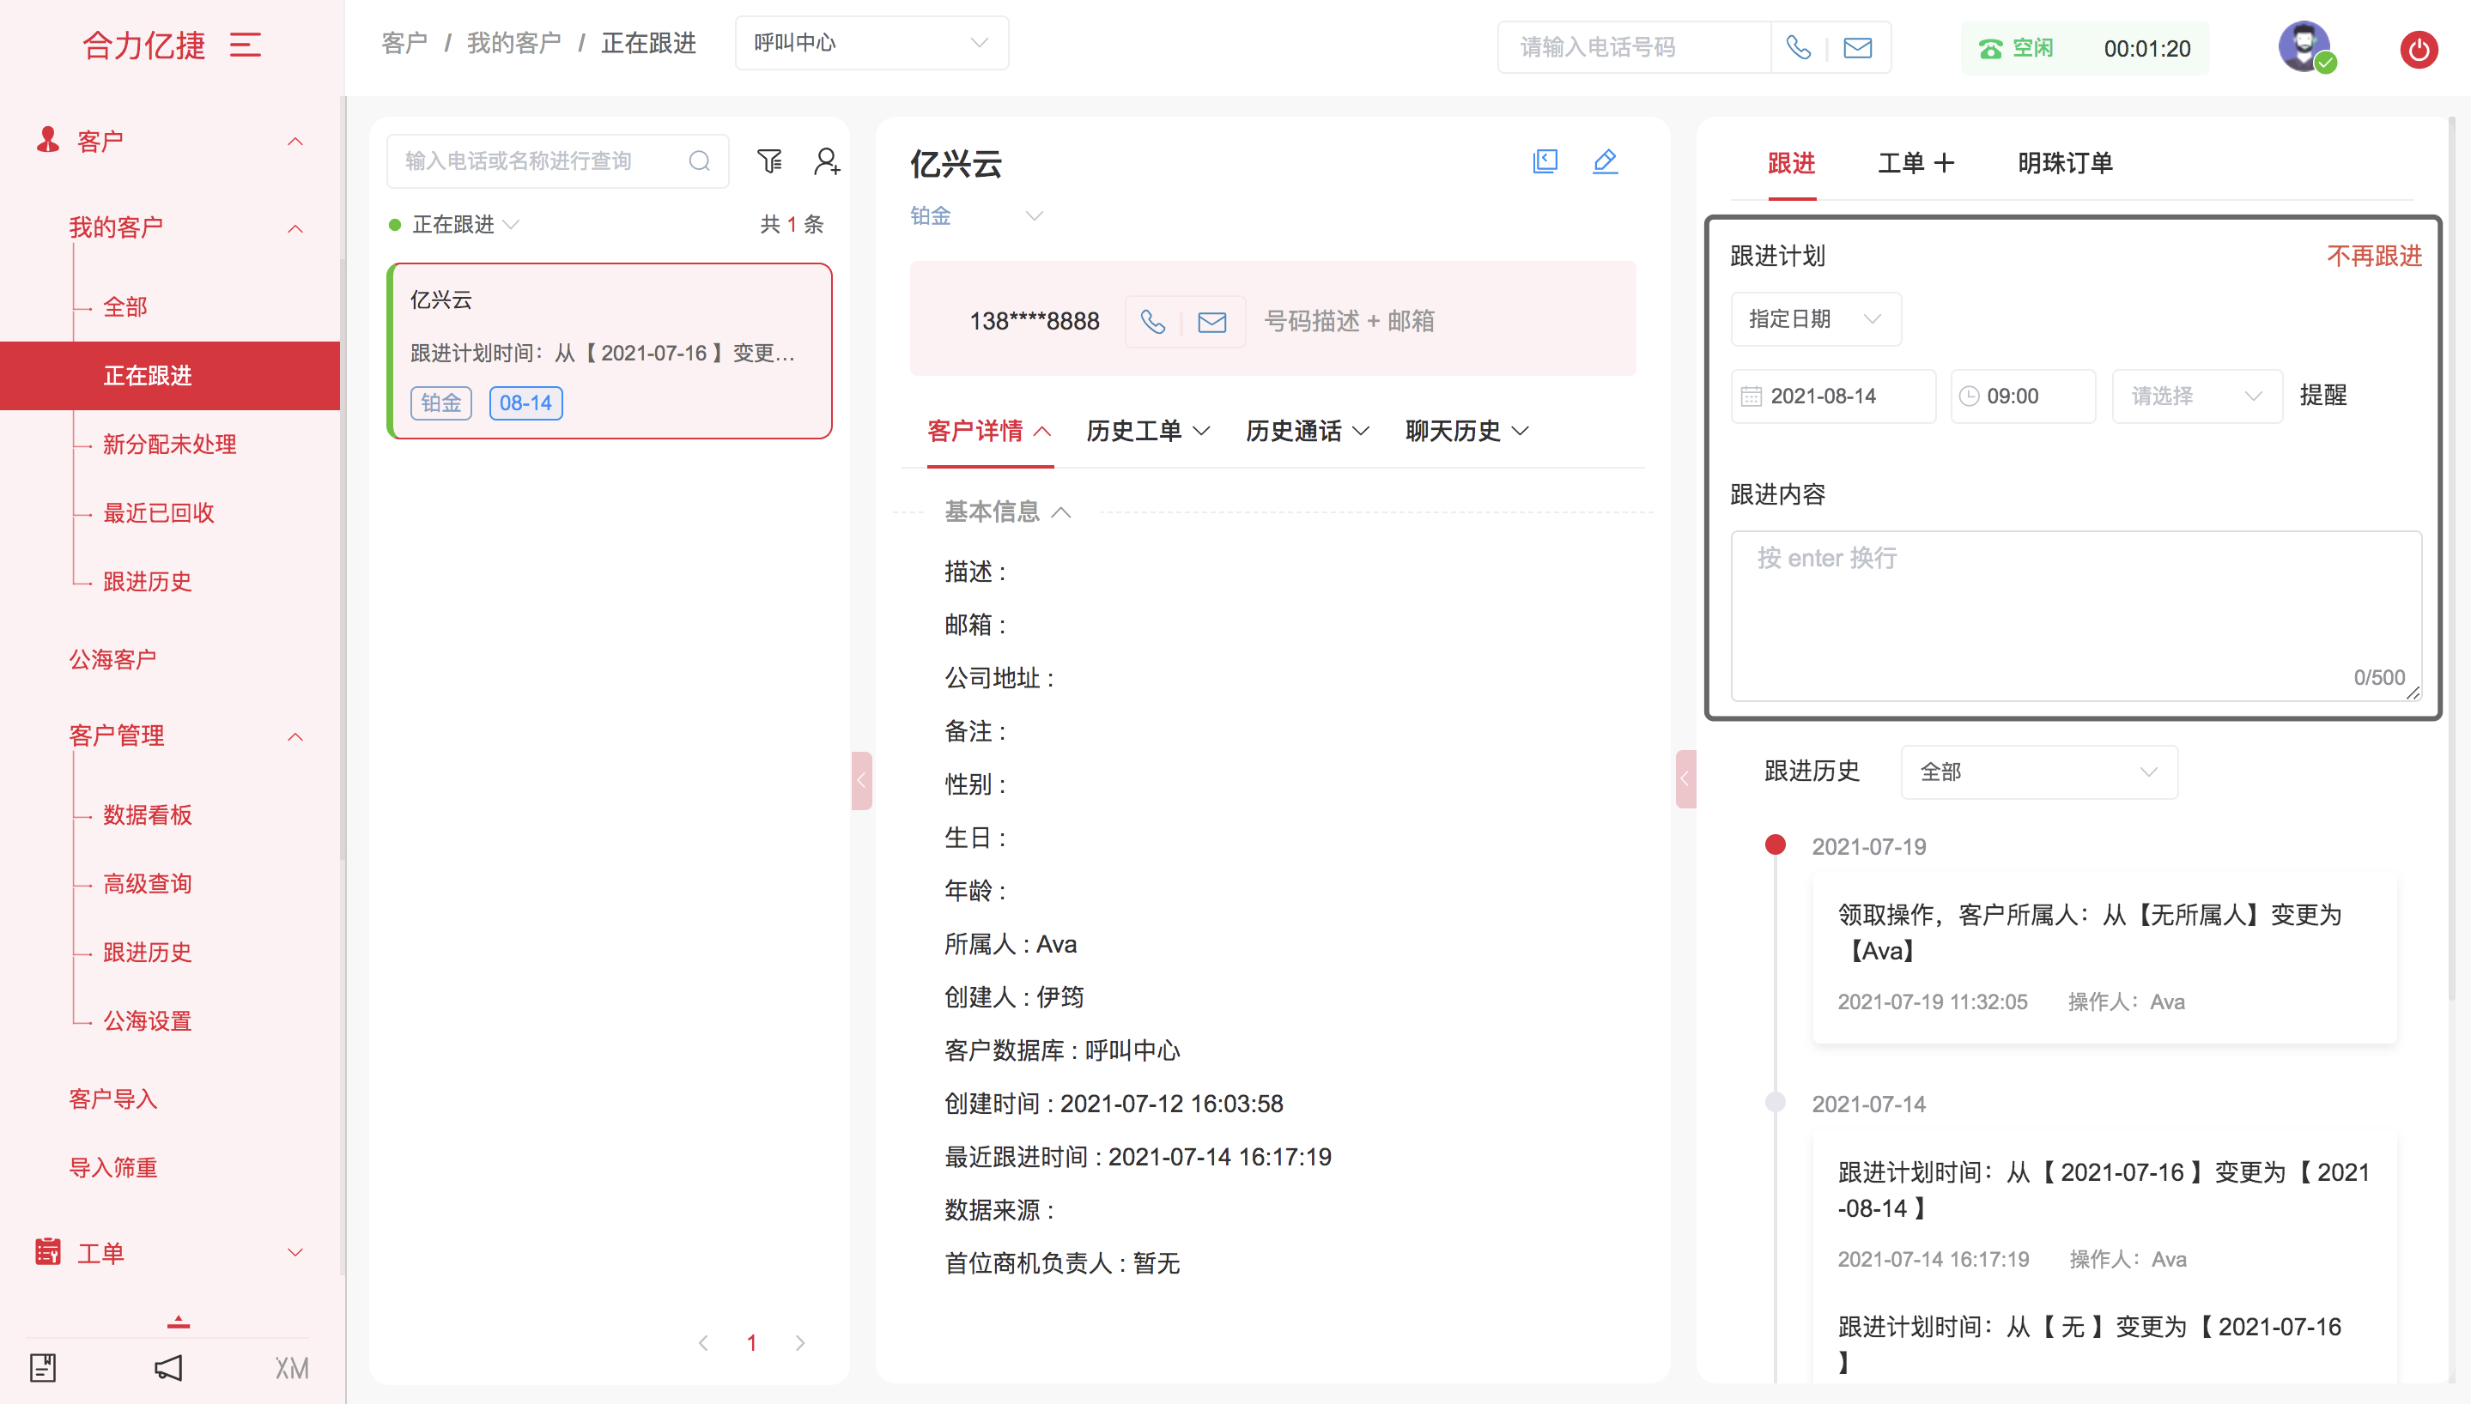This screenshot has width=2471, height=1404.
Task: Collapse the customer list panel handle
Action: 861,780
